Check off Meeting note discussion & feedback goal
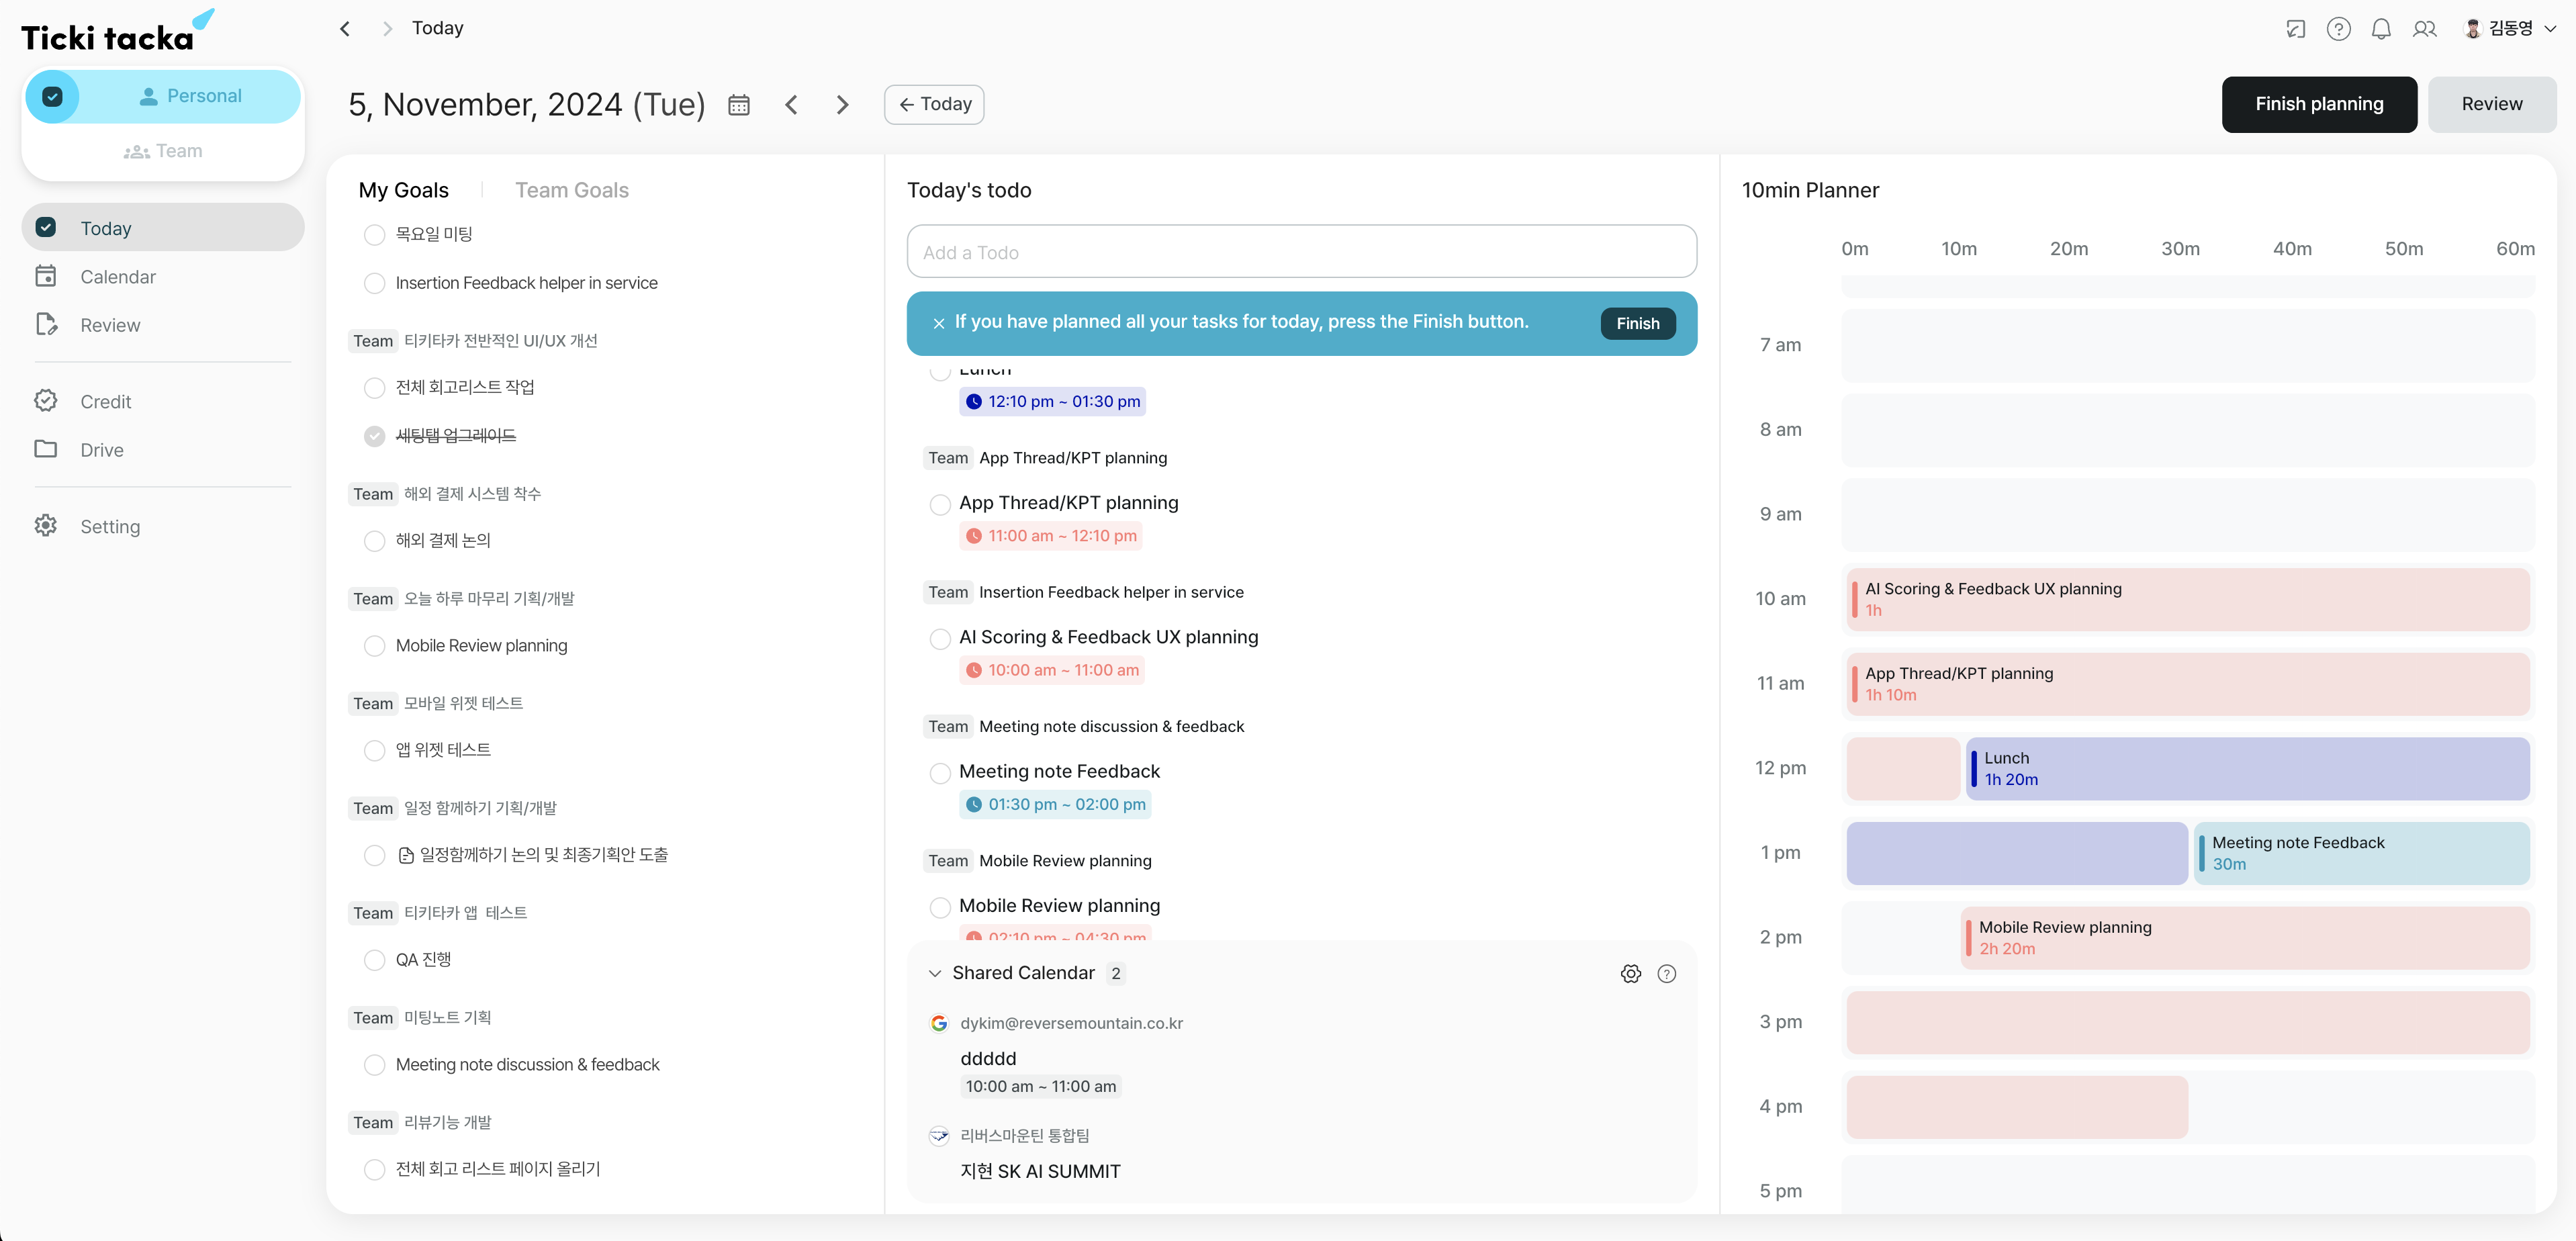This screenshot has width=2576, height=1241. point(374,1065)
